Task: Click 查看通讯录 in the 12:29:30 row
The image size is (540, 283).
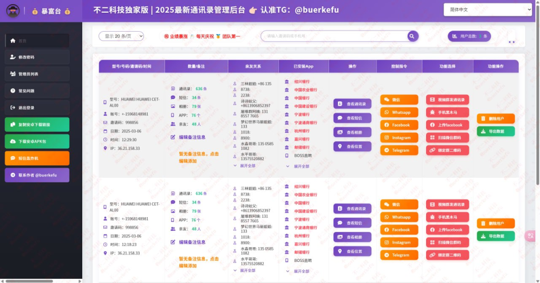Action: tap(352, 104)
